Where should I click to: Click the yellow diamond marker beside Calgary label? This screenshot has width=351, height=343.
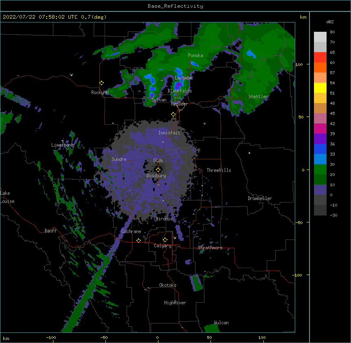165,240
